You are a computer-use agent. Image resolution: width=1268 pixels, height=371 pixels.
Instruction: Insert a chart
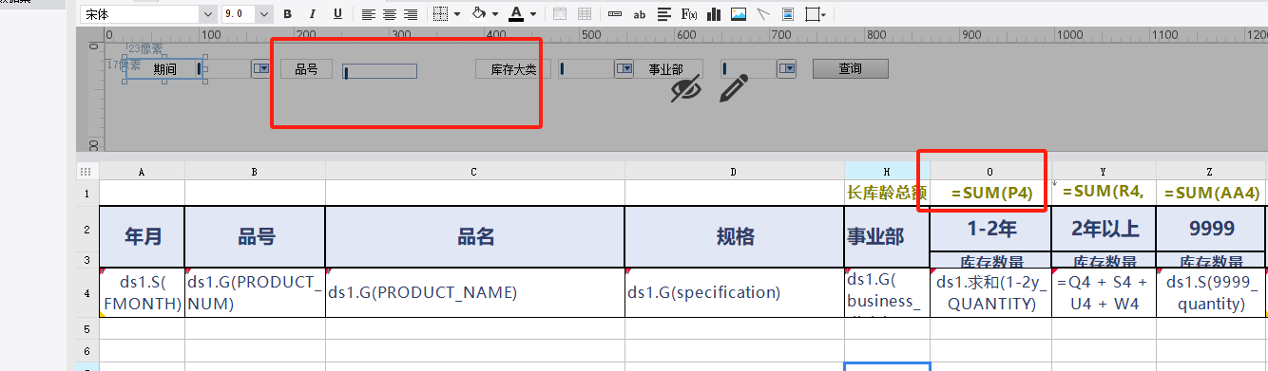click(x=714, y=14)
